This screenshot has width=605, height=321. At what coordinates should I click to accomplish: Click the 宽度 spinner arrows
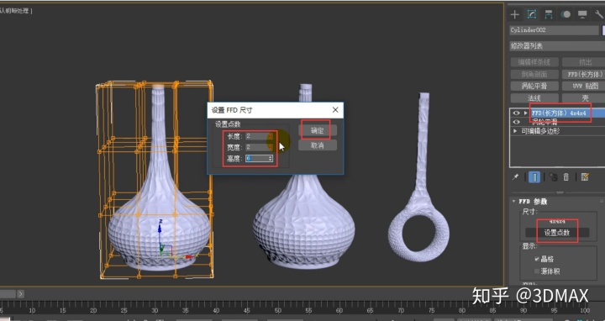[x=271, y=147]
